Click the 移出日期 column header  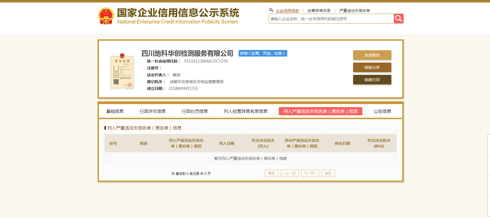(x=342, y=143)
